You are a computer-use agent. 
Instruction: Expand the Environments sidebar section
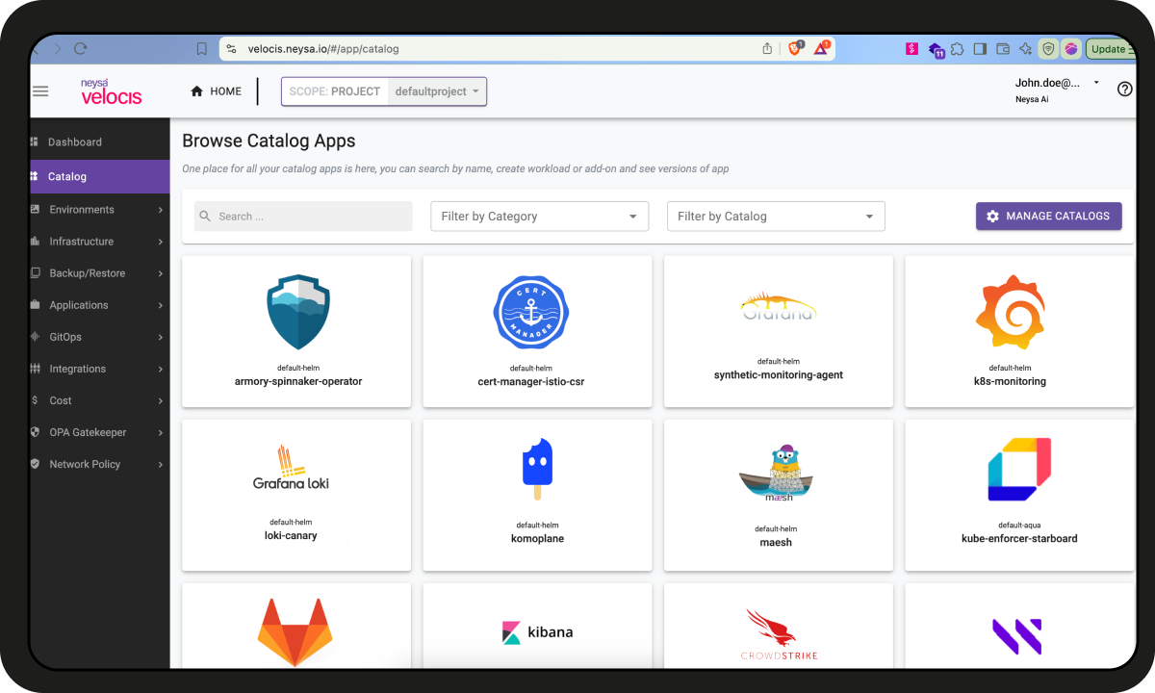(100, 210)
